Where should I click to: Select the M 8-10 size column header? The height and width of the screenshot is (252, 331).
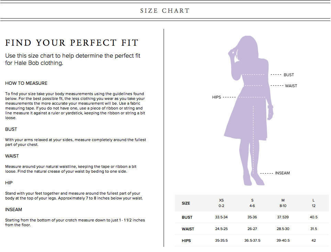[x=283, y=203]
